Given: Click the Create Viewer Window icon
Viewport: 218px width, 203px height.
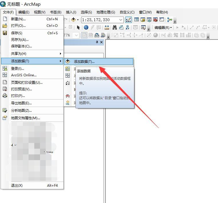Looking at the screenshot, I should point(143,27).
